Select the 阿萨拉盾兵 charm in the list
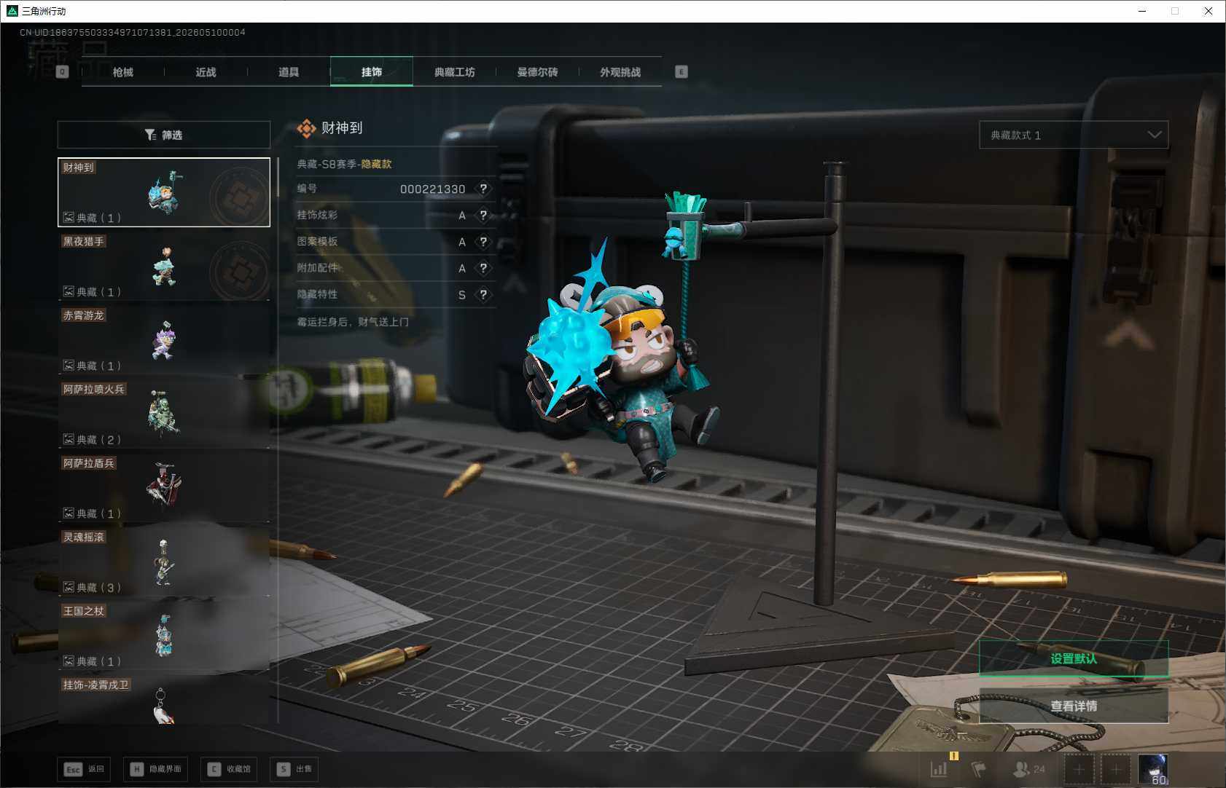Screen dimensions: 1226x788 [164, 488]
